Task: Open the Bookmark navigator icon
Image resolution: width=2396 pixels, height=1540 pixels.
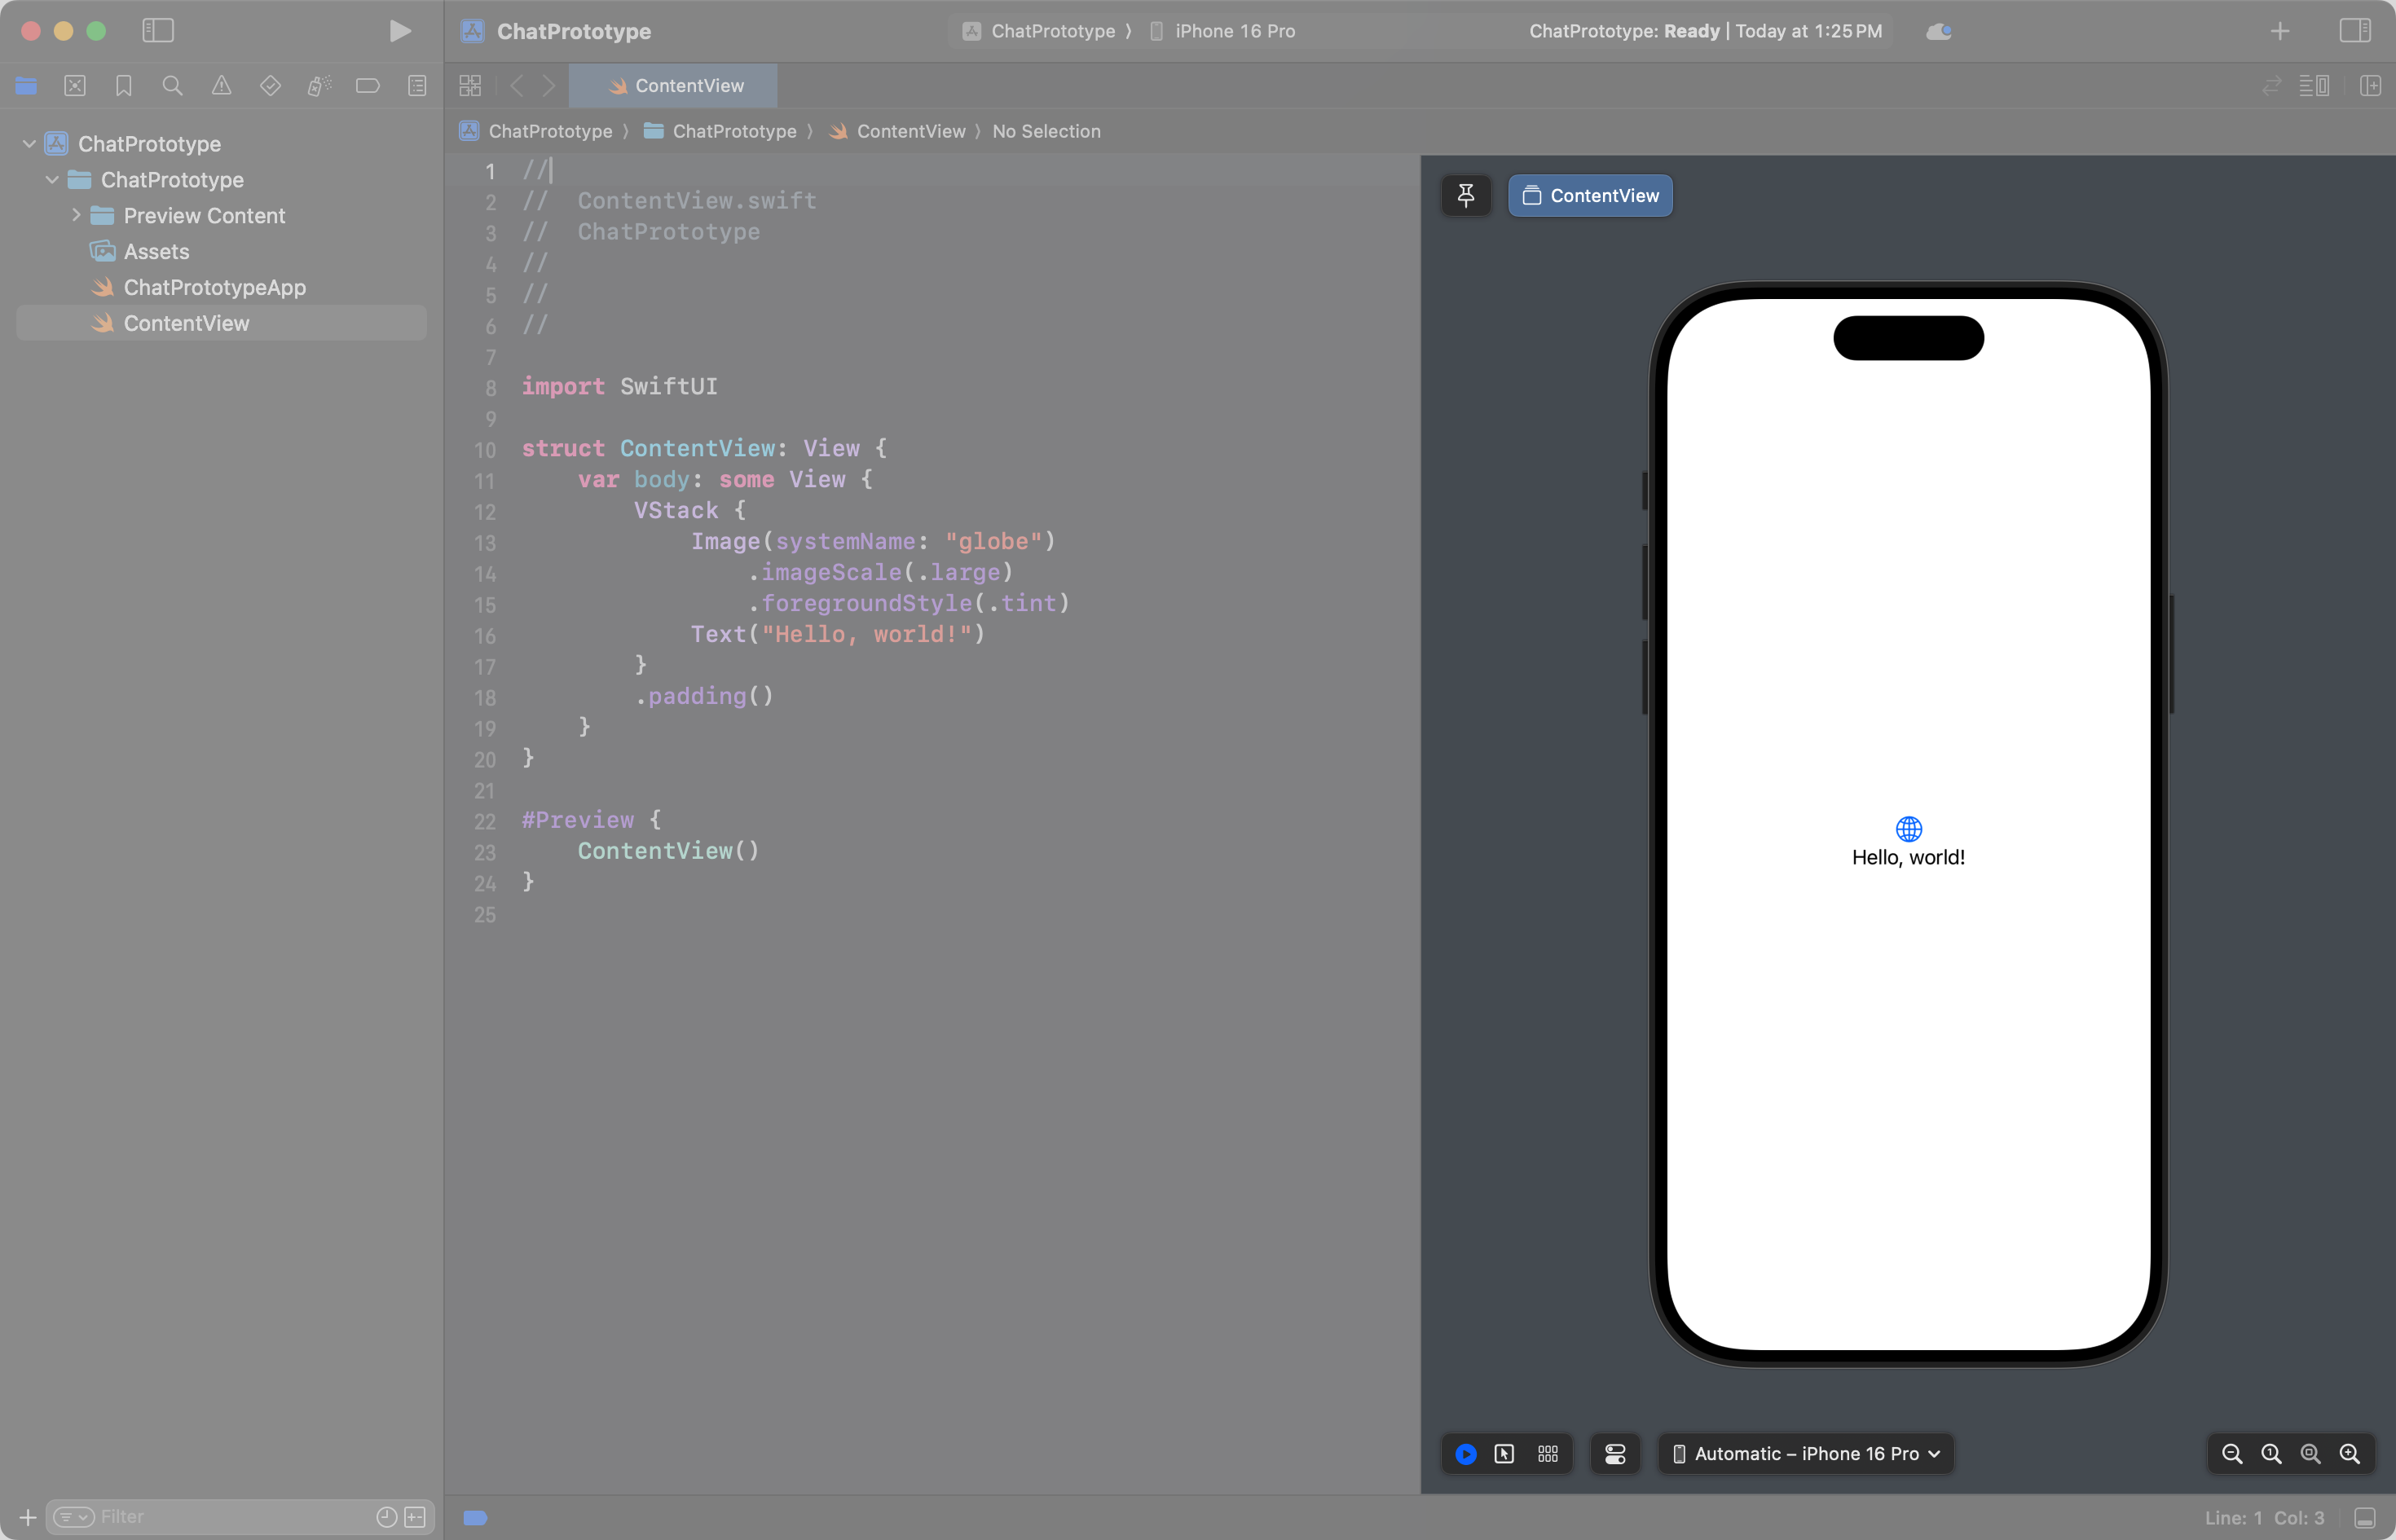Action: tap(124, 86)
